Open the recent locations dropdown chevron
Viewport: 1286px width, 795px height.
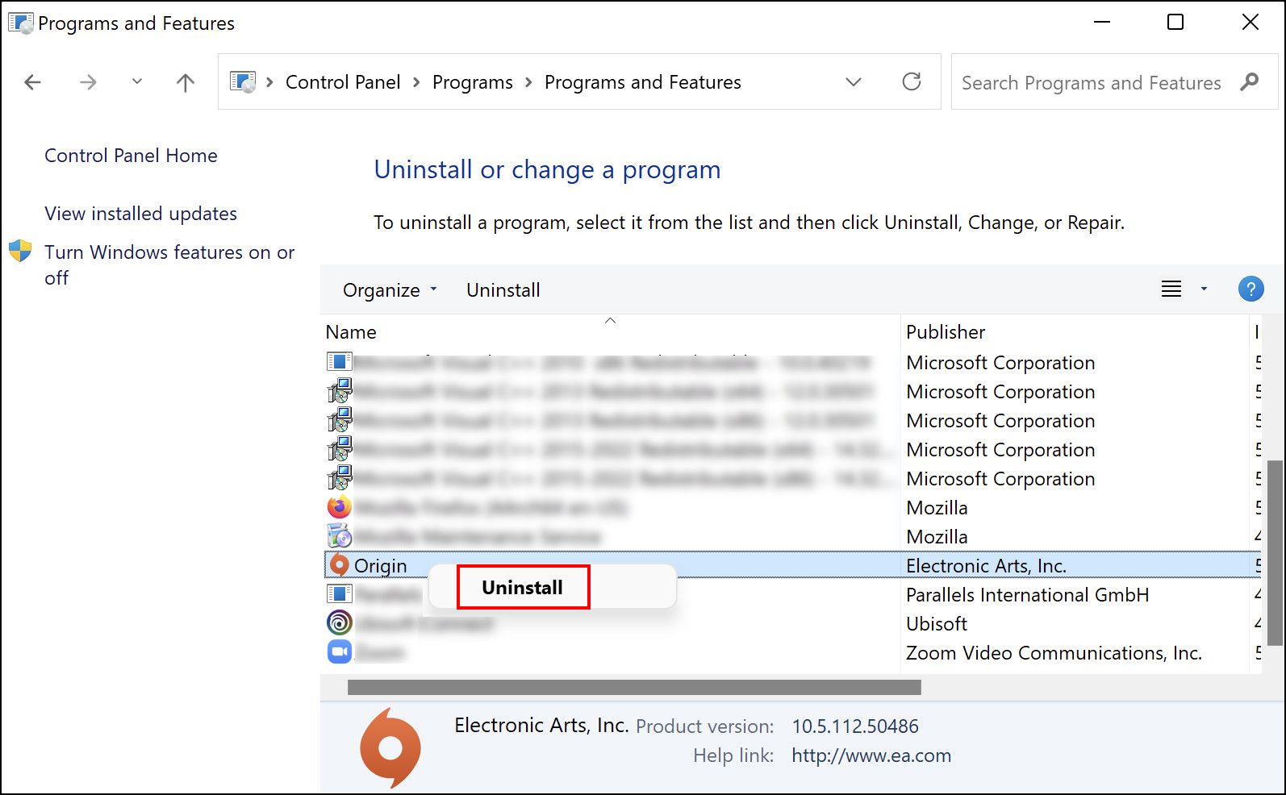[137, 81]
